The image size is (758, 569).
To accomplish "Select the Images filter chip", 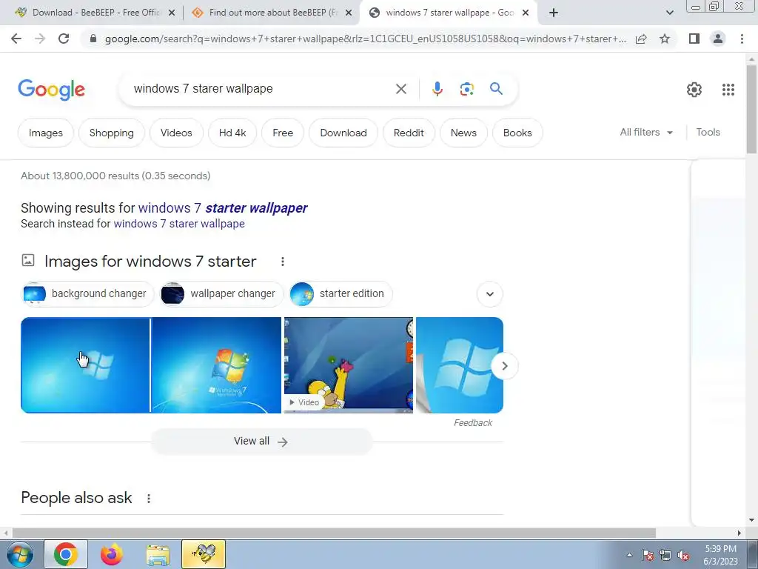I will (x=46, y=133).
